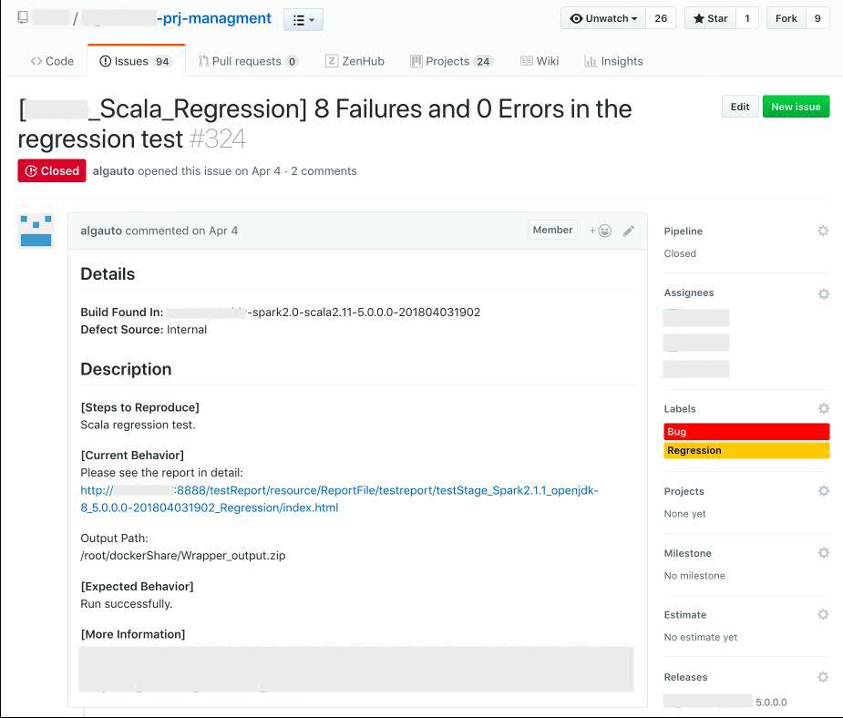
Task: Open the Labels settings gear
Action: [x=823, y=409]
